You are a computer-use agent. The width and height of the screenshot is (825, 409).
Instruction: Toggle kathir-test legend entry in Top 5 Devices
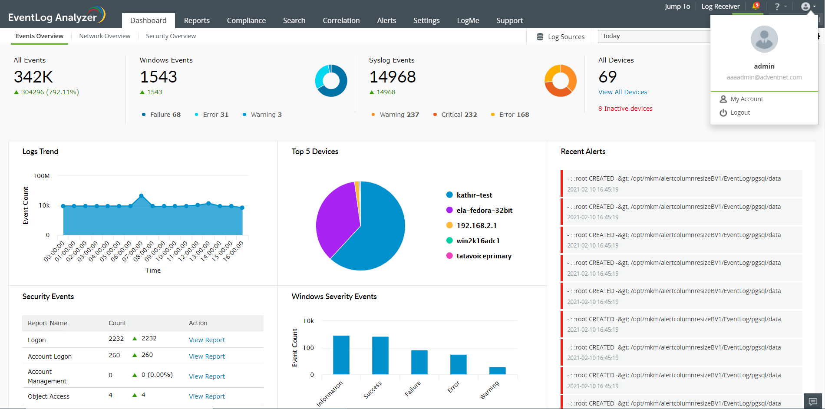point(474,195)
